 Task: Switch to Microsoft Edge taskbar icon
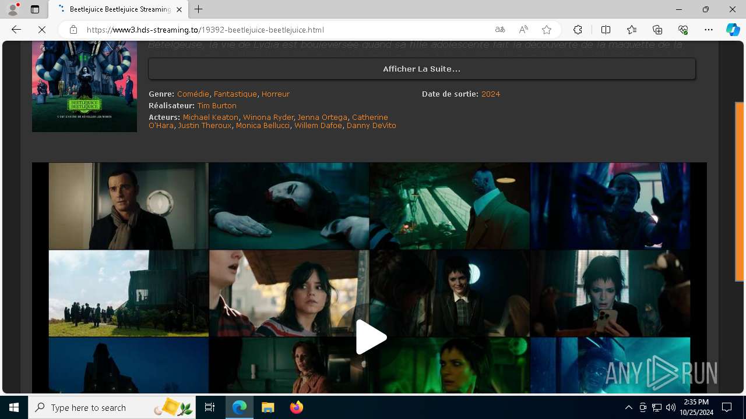coord(240,407)
